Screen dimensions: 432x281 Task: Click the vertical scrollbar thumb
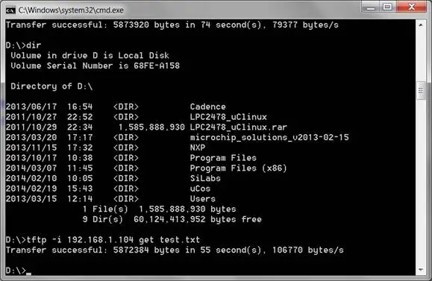(420, 91)
